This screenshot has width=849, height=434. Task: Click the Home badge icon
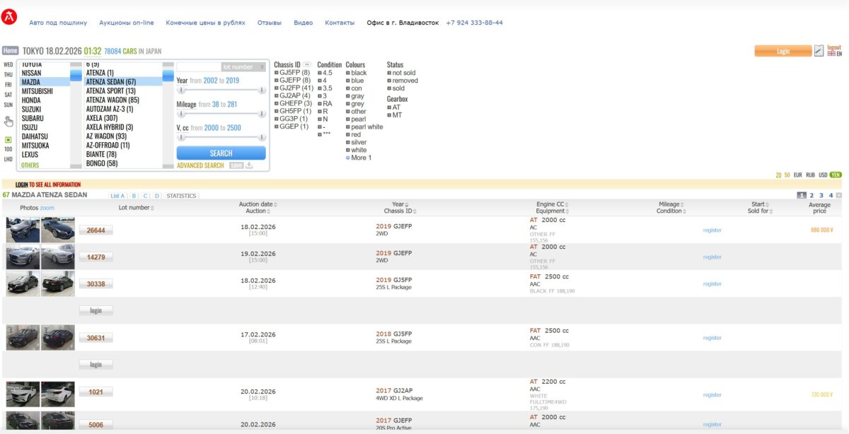click(10, 51)
